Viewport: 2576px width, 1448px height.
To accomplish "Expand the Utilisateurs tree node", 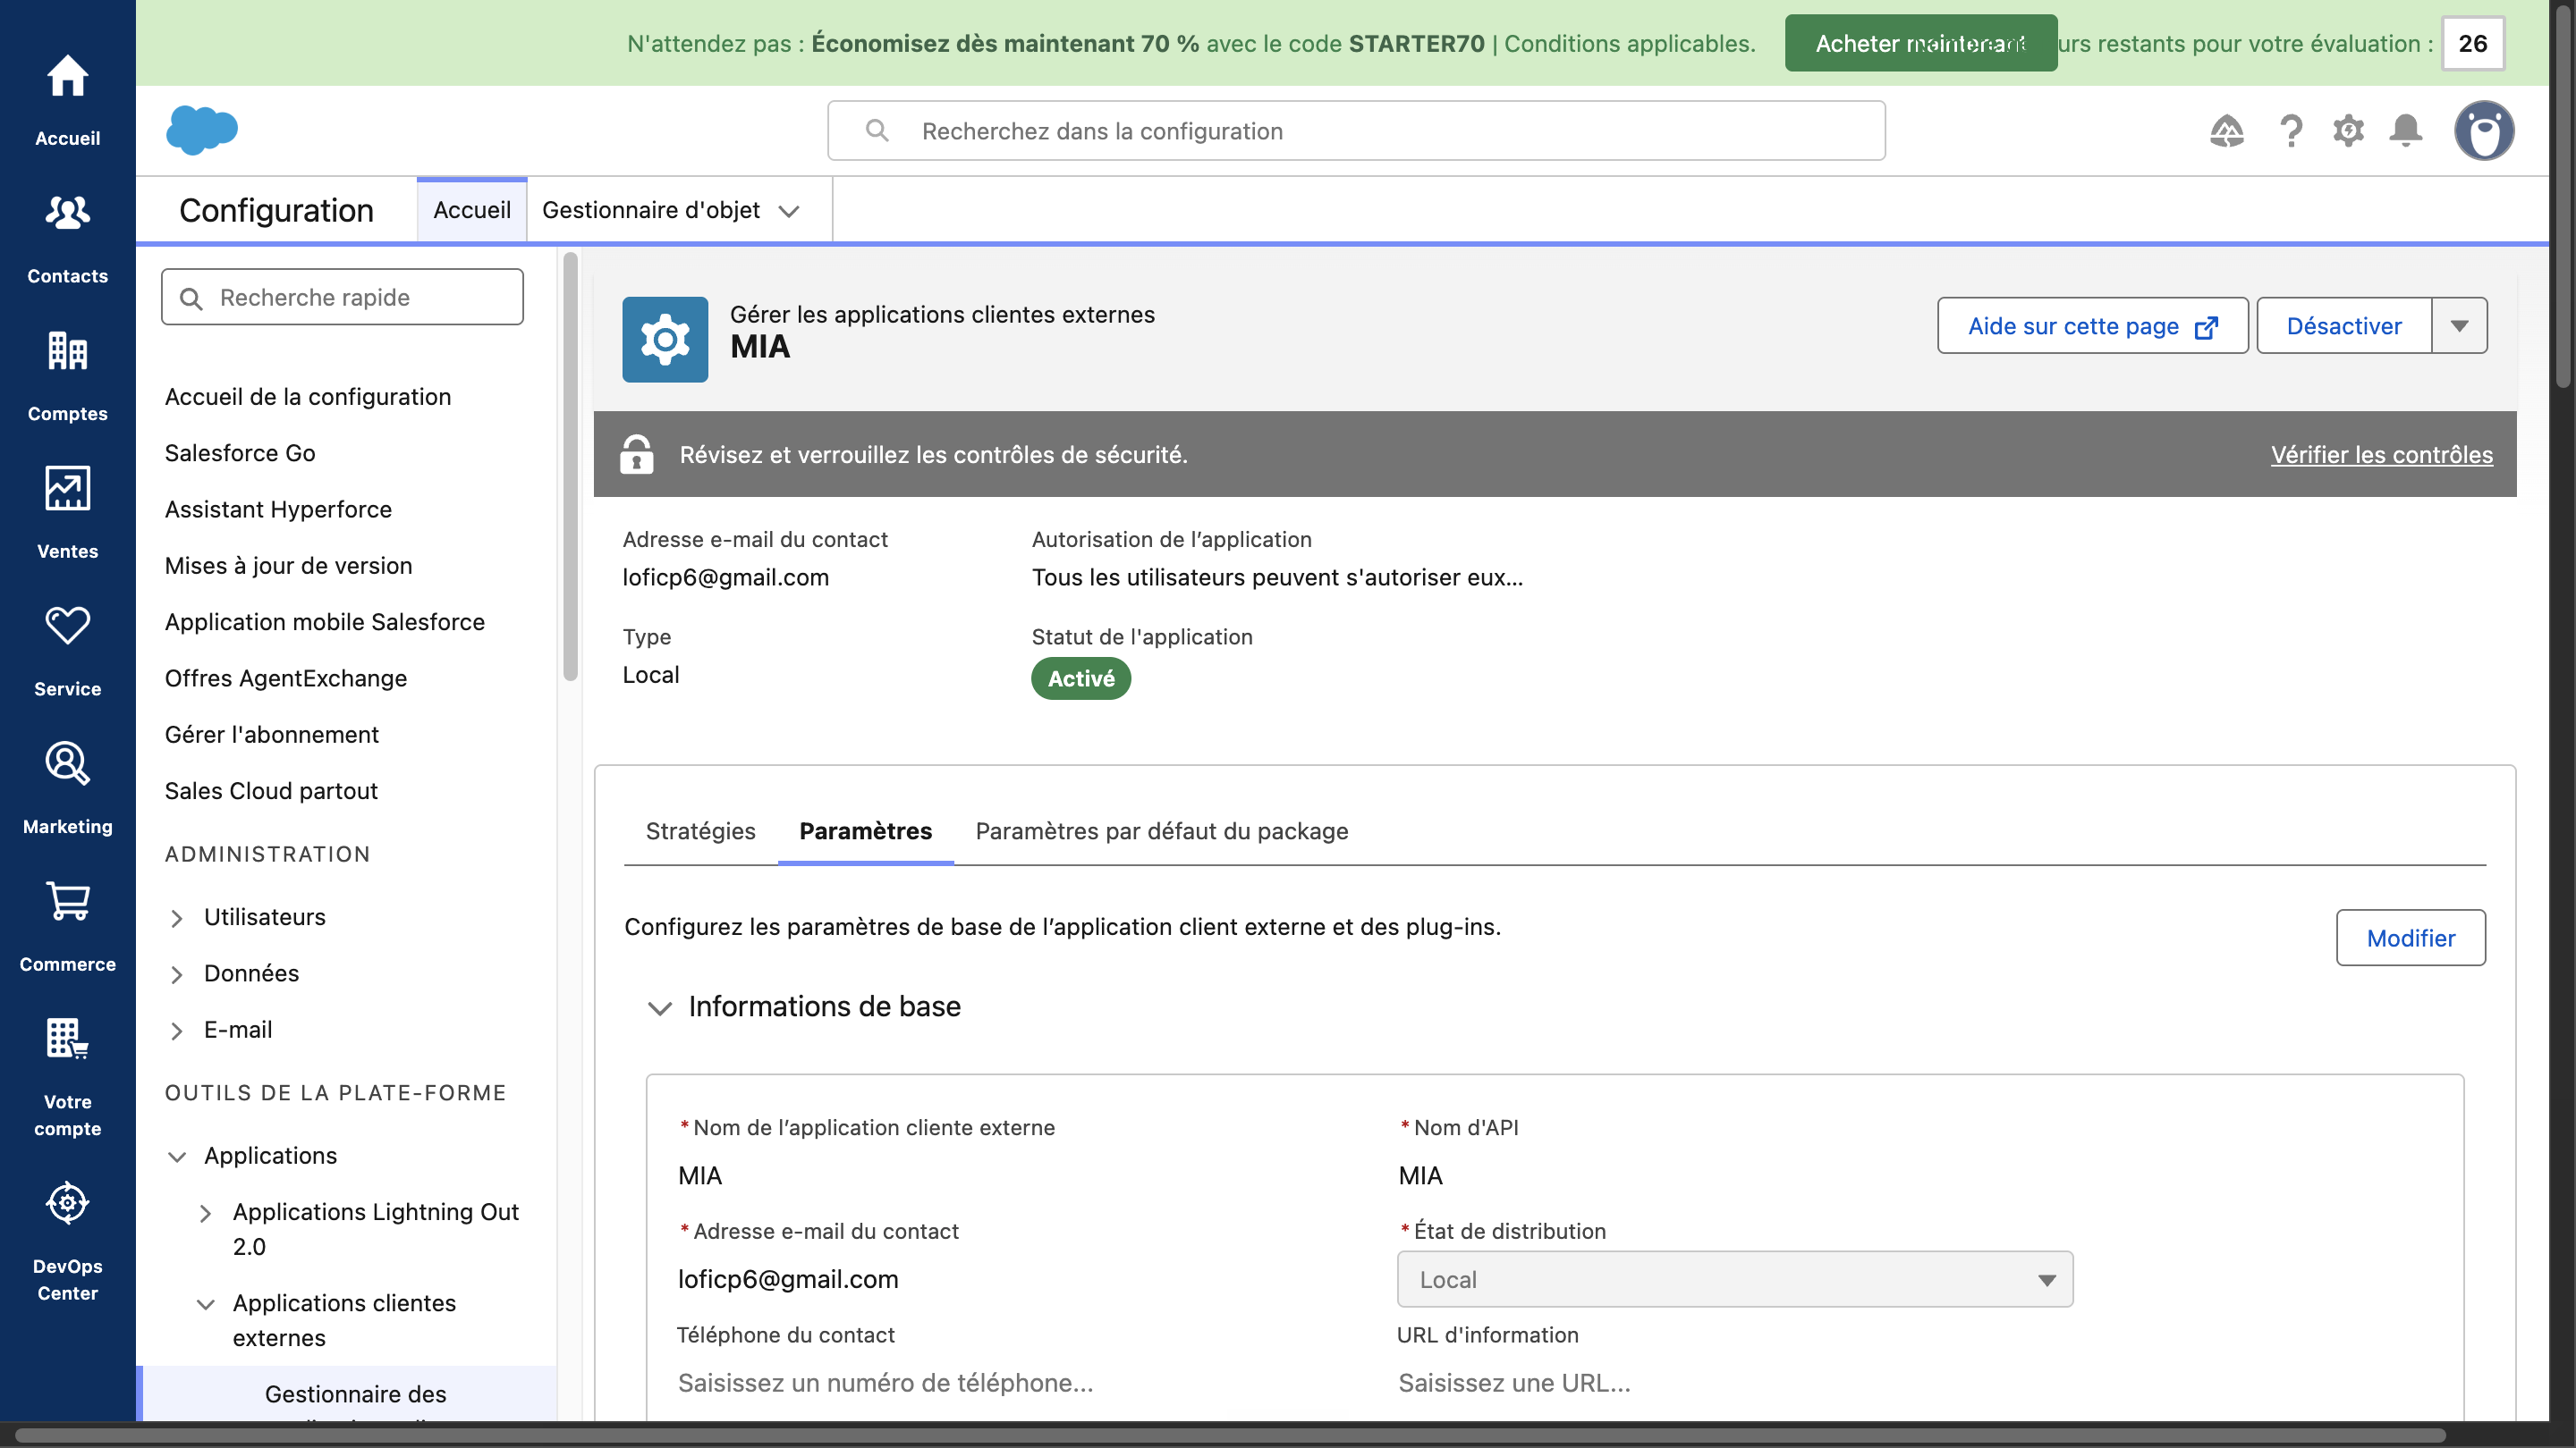I will (177, 918).
